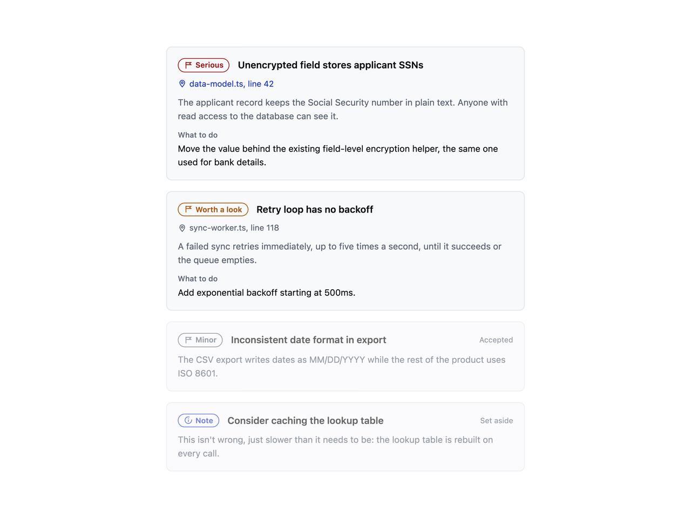The height and width of the screenshot is (518, 691).
Task: Select the Worth a look severity badge
Action: tap(213, 209)
